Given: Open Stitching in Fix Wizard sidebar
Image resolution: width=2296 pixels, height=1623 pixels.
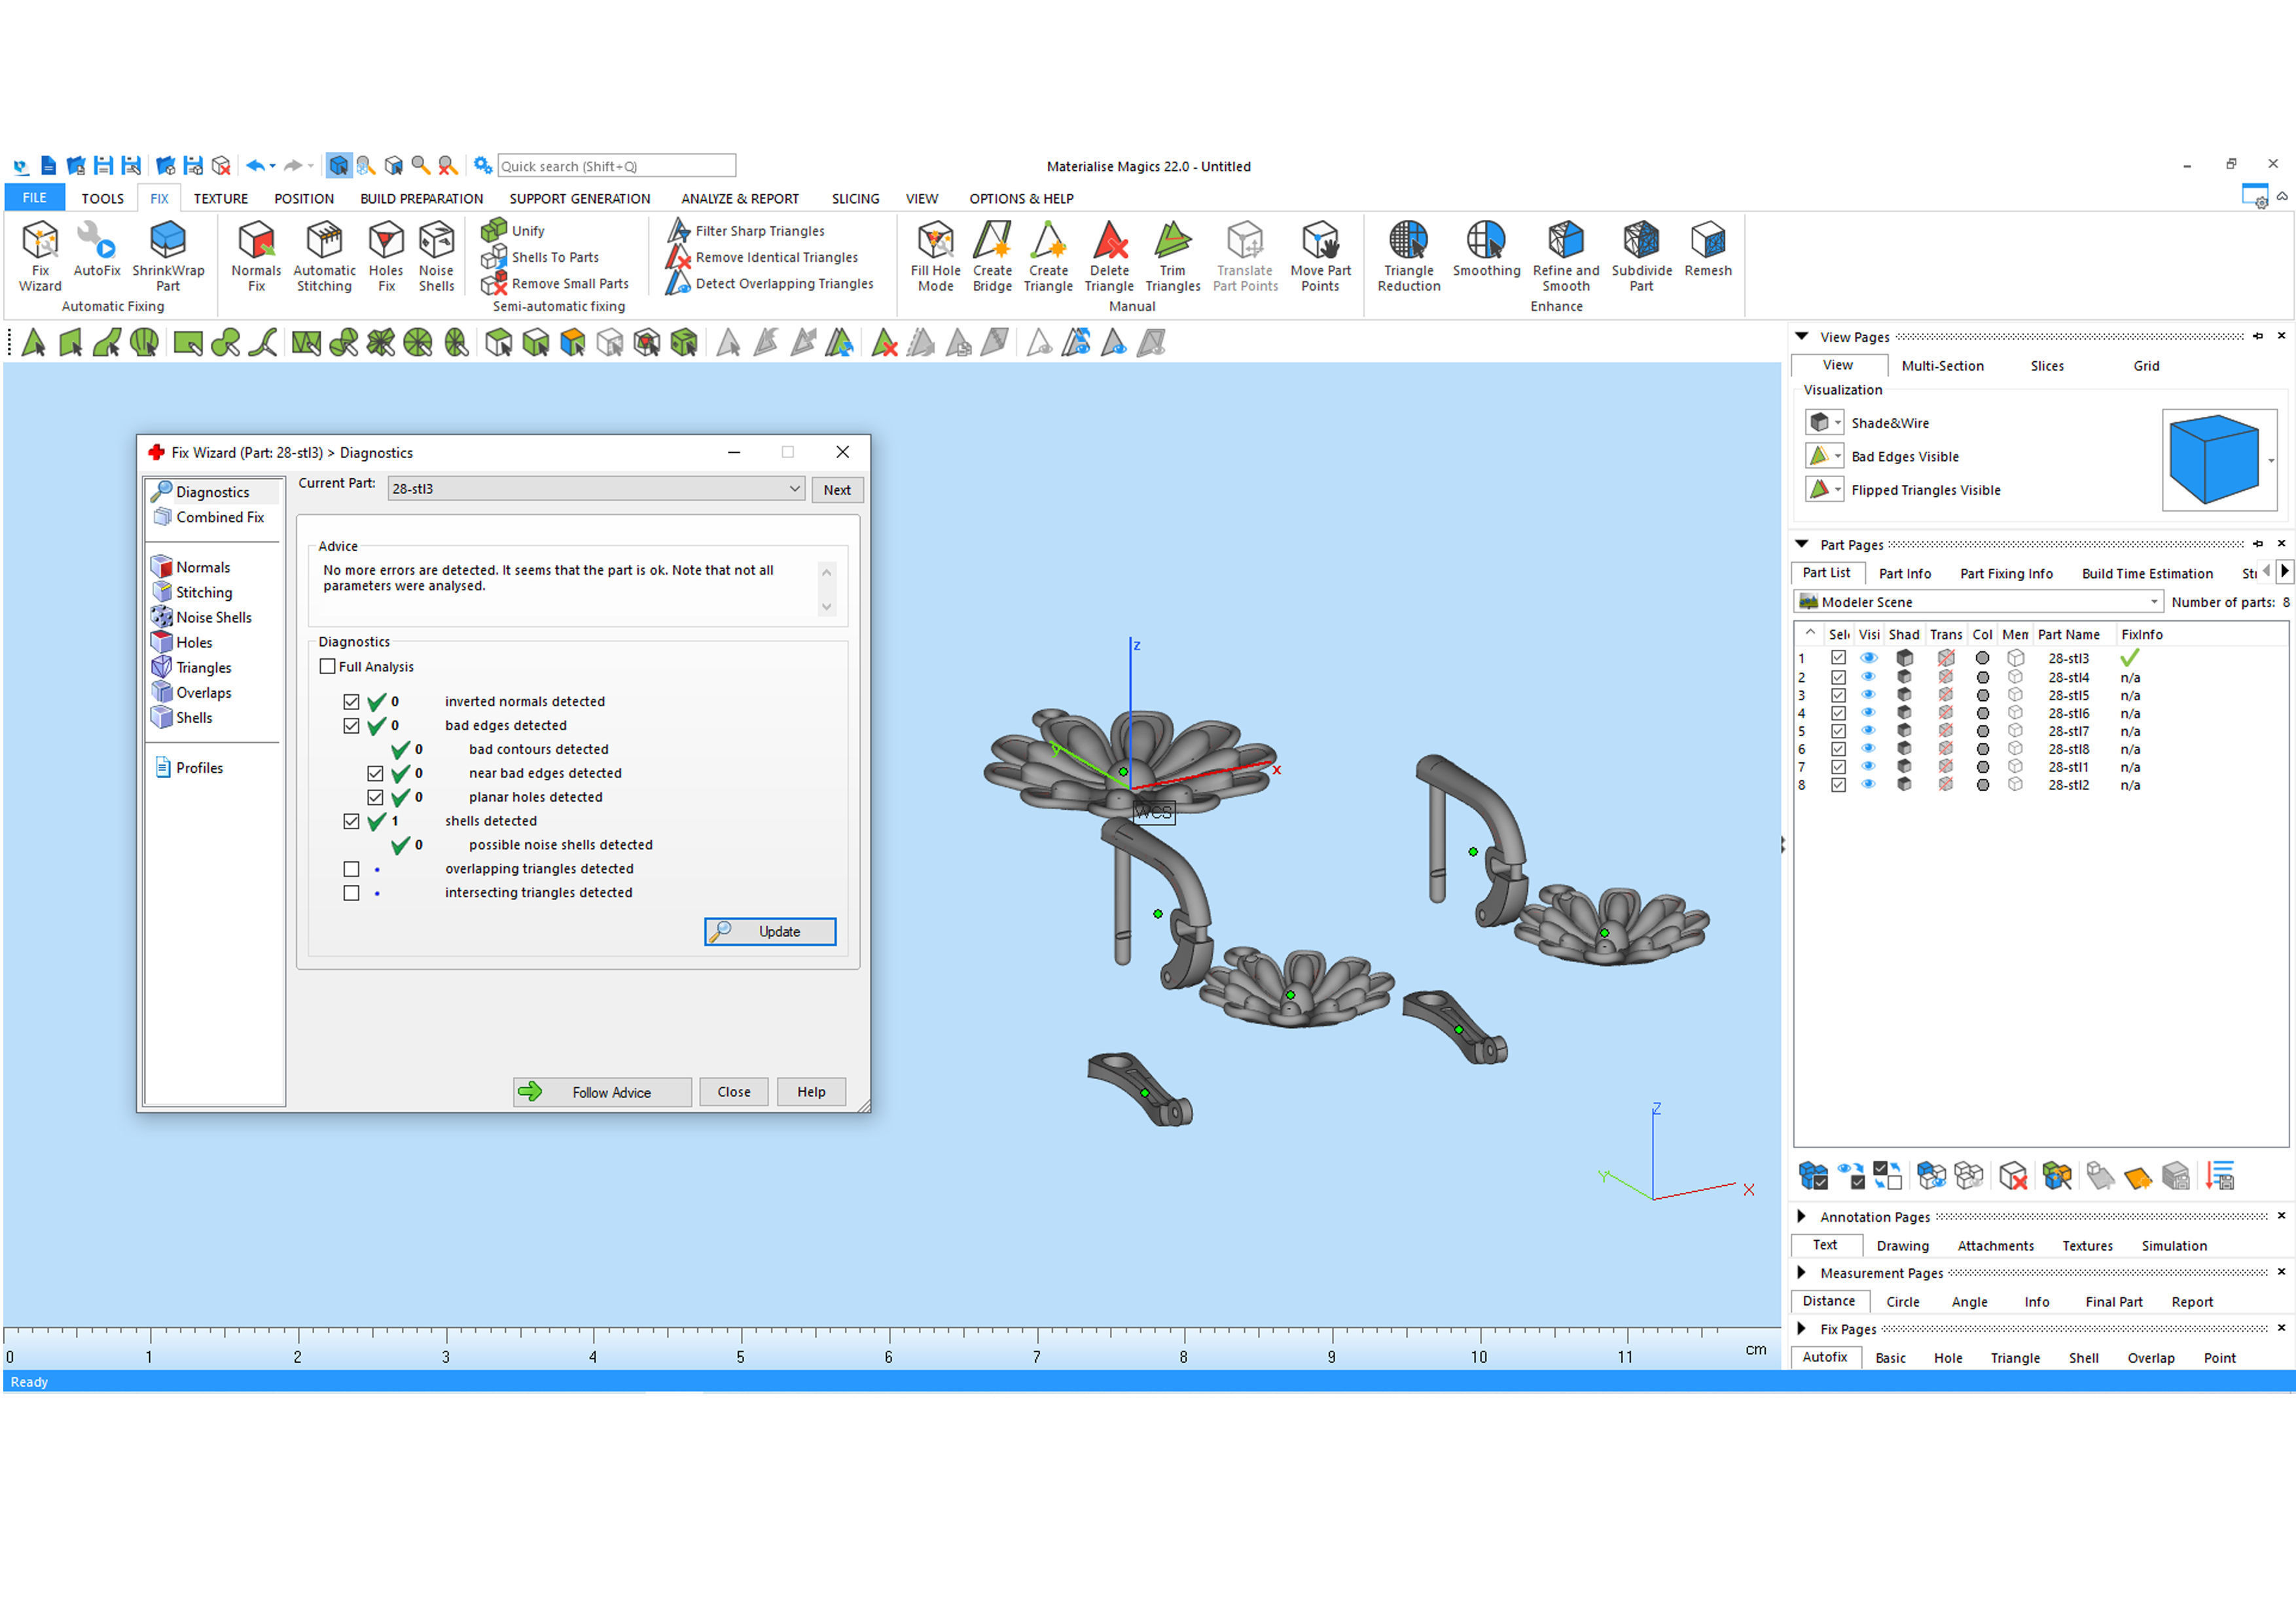Looking at the screenshot, I should coord(204,592).
